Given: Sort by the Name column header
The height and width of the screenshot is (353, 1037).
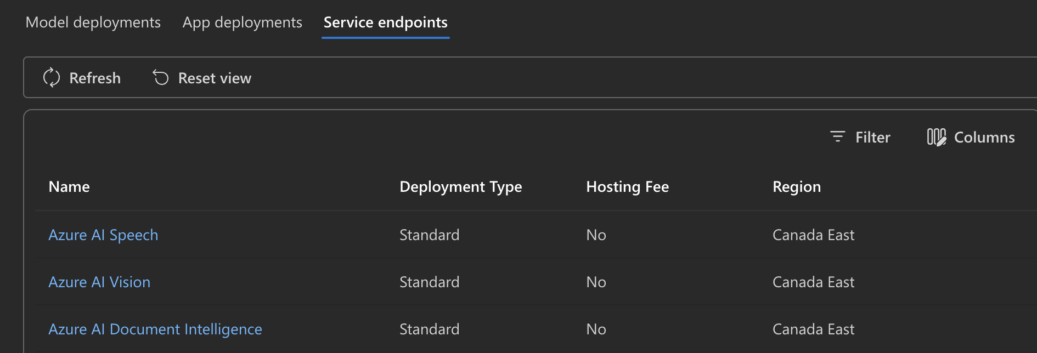Looking at the screenshot, I should pos(69,187).
